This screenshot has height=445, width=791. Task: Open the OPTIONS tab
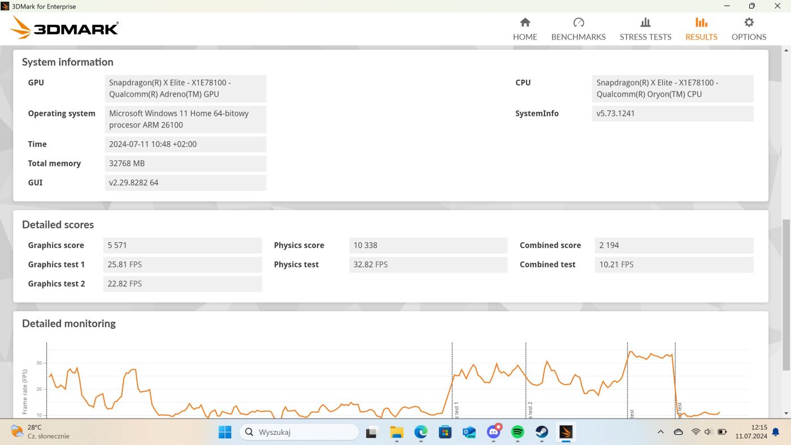click(x=749, y=29)
